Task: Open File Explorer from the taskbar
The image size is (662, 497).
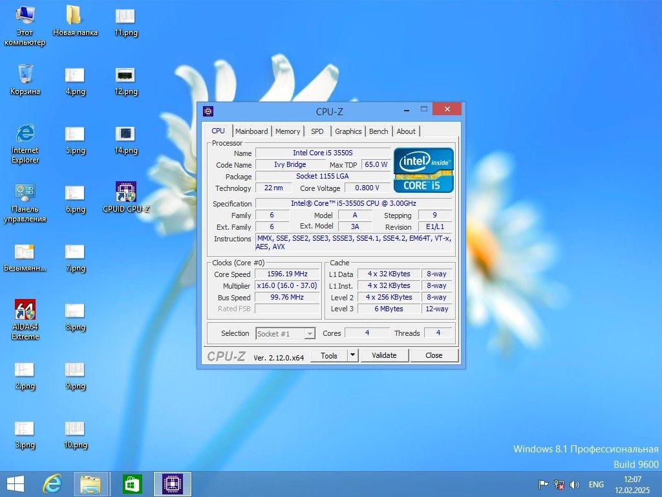Action: 91,484
